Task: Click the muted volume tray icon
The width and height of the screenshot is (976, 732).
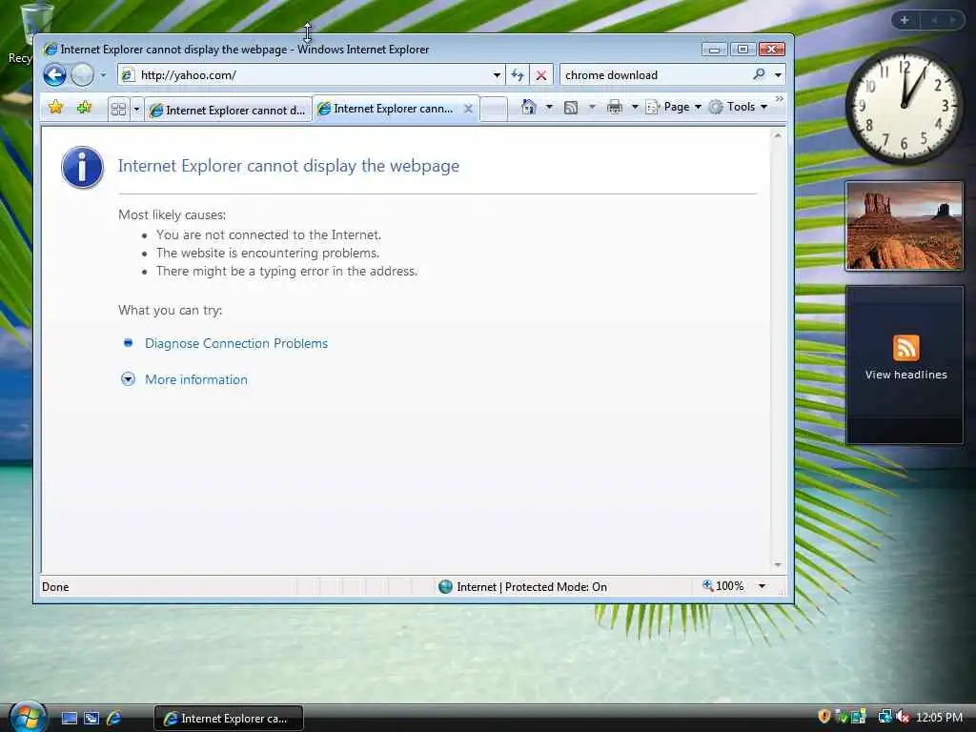Action: click(902, 717)
